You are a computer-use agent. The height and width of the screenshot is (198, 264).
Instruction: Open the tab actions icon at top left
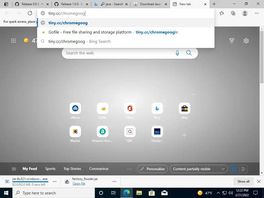pyautogui.click(x=6, y=4)
